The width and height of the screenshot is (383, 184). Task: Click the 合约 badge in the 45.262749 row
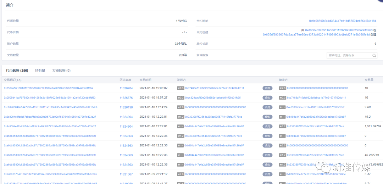(267, 155)
